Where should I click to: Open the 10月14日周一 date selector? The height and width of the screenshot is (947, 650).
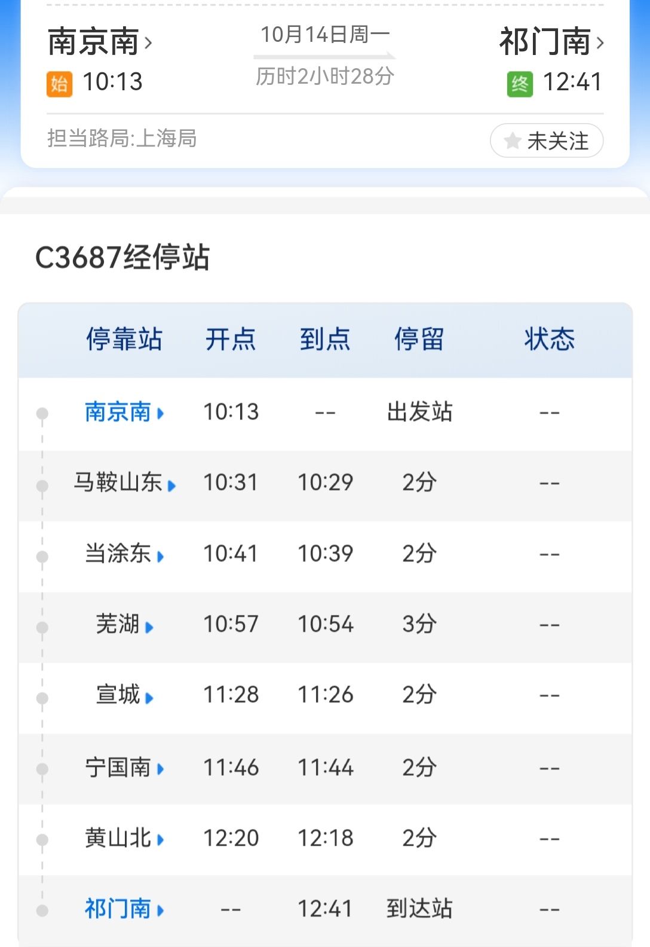[325, 35]
